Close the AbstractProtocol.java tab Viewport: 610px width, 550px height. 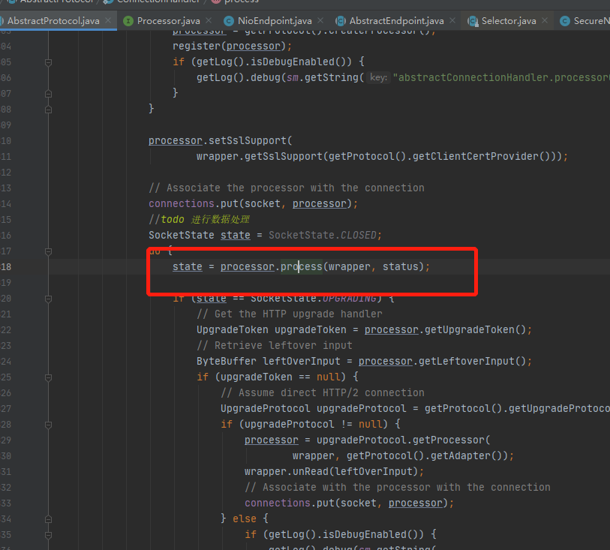(108, 20)
